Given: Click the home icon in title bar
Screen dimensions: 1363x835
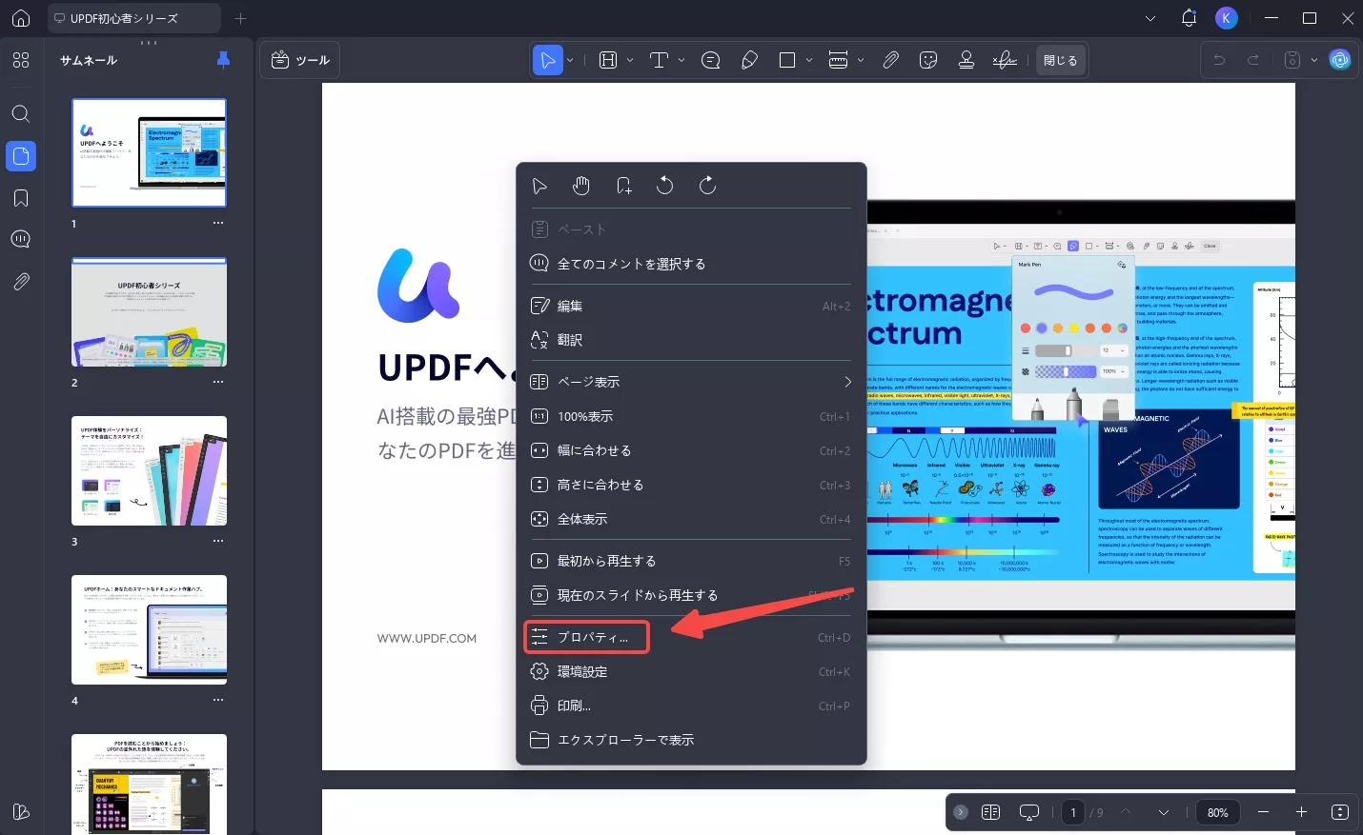Looking at the screenshot, I should tap(21, 18).
